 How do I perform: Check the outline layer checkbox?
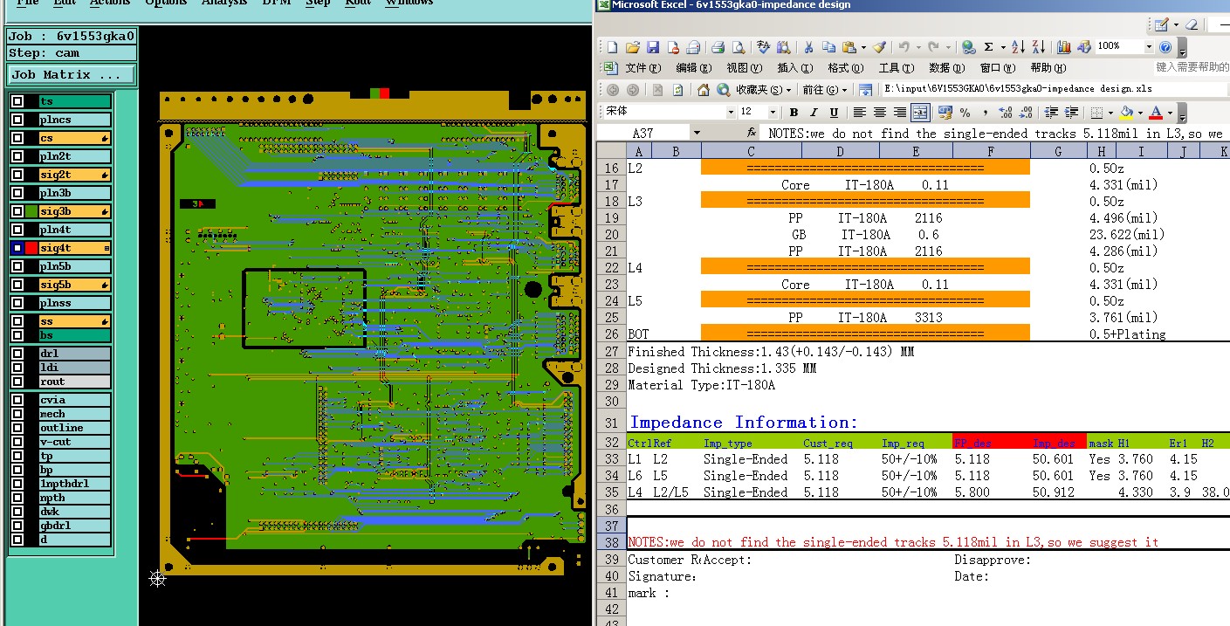click(17, 428)
